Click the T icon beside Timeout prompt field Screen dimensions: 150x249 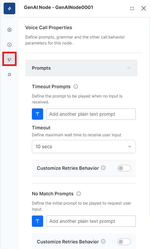(x=37, y=114)
